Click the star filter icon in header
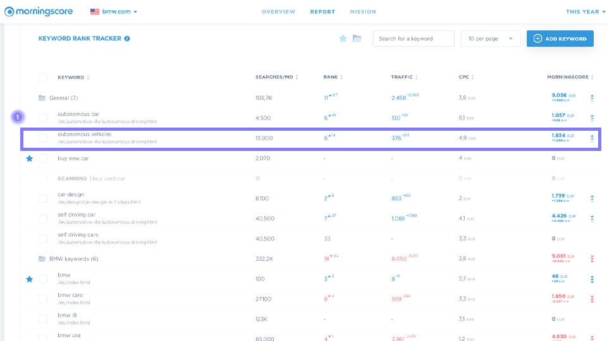Image resolution: width=607 pixels, height=341 pixels. [343, 39]
